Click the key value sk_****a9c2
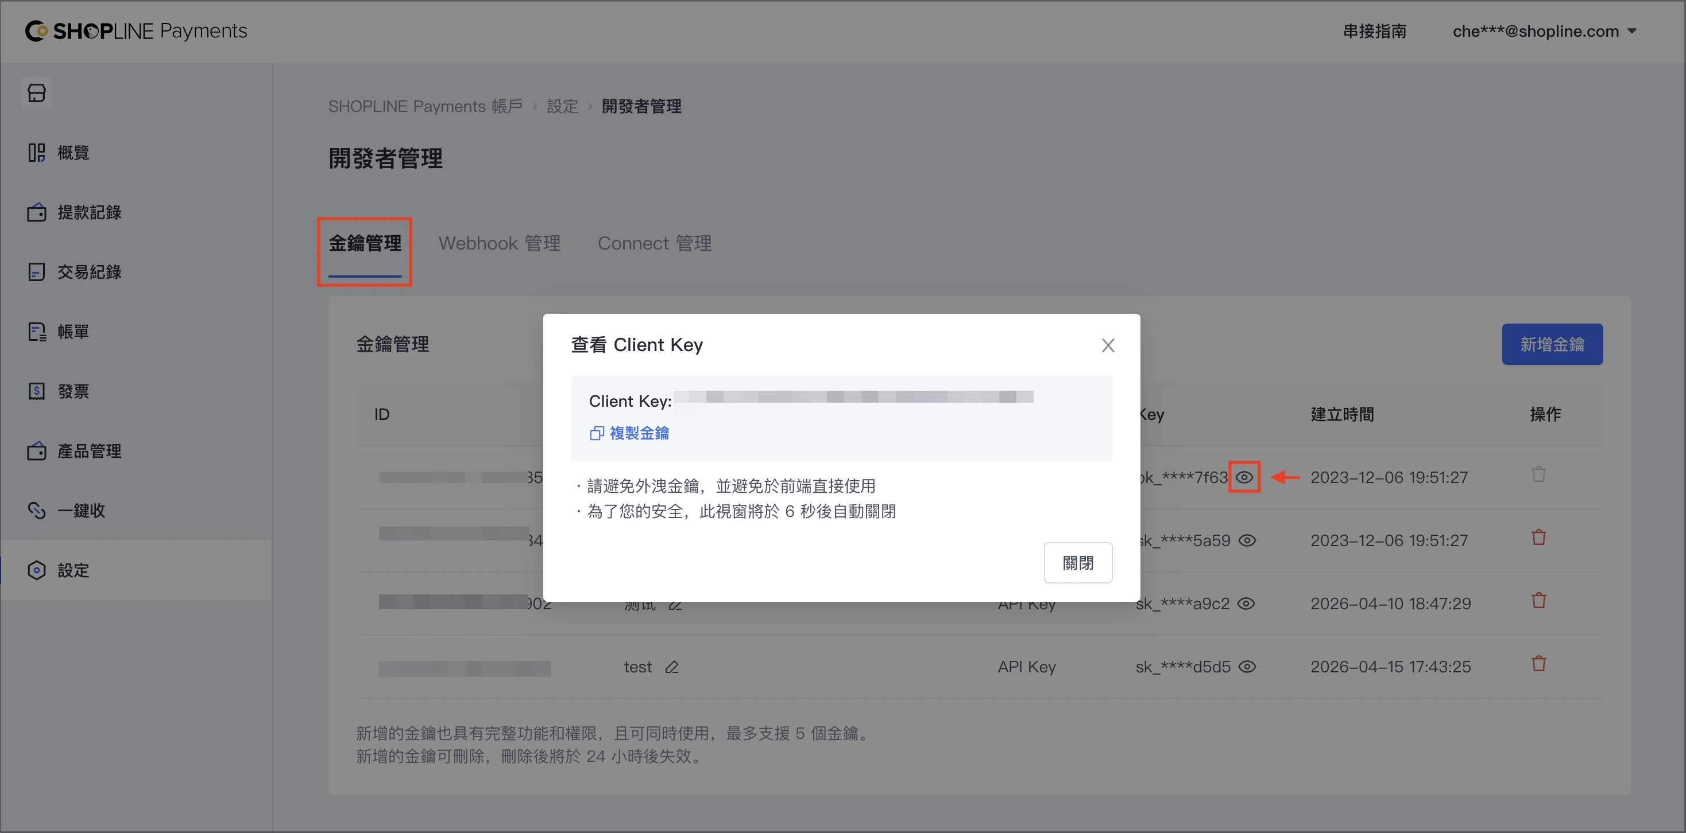The height and width of the screenshot is (833, 1686). point(1183,604)
